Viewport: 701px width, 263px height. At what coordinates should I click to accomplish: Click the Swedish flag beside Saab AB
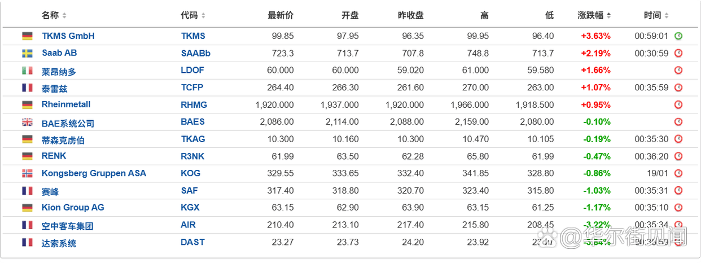[x=27, y=54]
